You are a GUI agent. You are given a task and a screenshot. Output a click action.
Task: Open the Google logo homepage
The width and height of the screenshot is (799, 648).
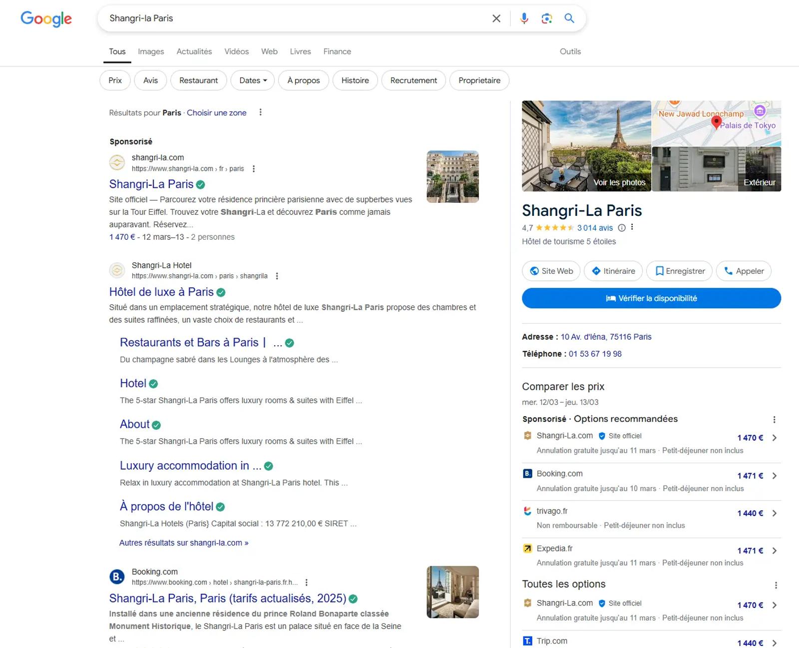(x=46, y=19)
